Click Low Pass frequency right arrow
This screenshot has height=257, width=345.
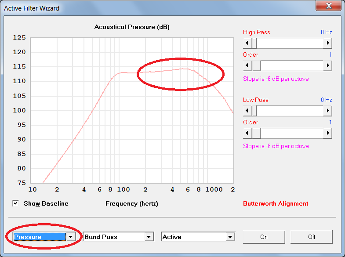pos(327,110)
